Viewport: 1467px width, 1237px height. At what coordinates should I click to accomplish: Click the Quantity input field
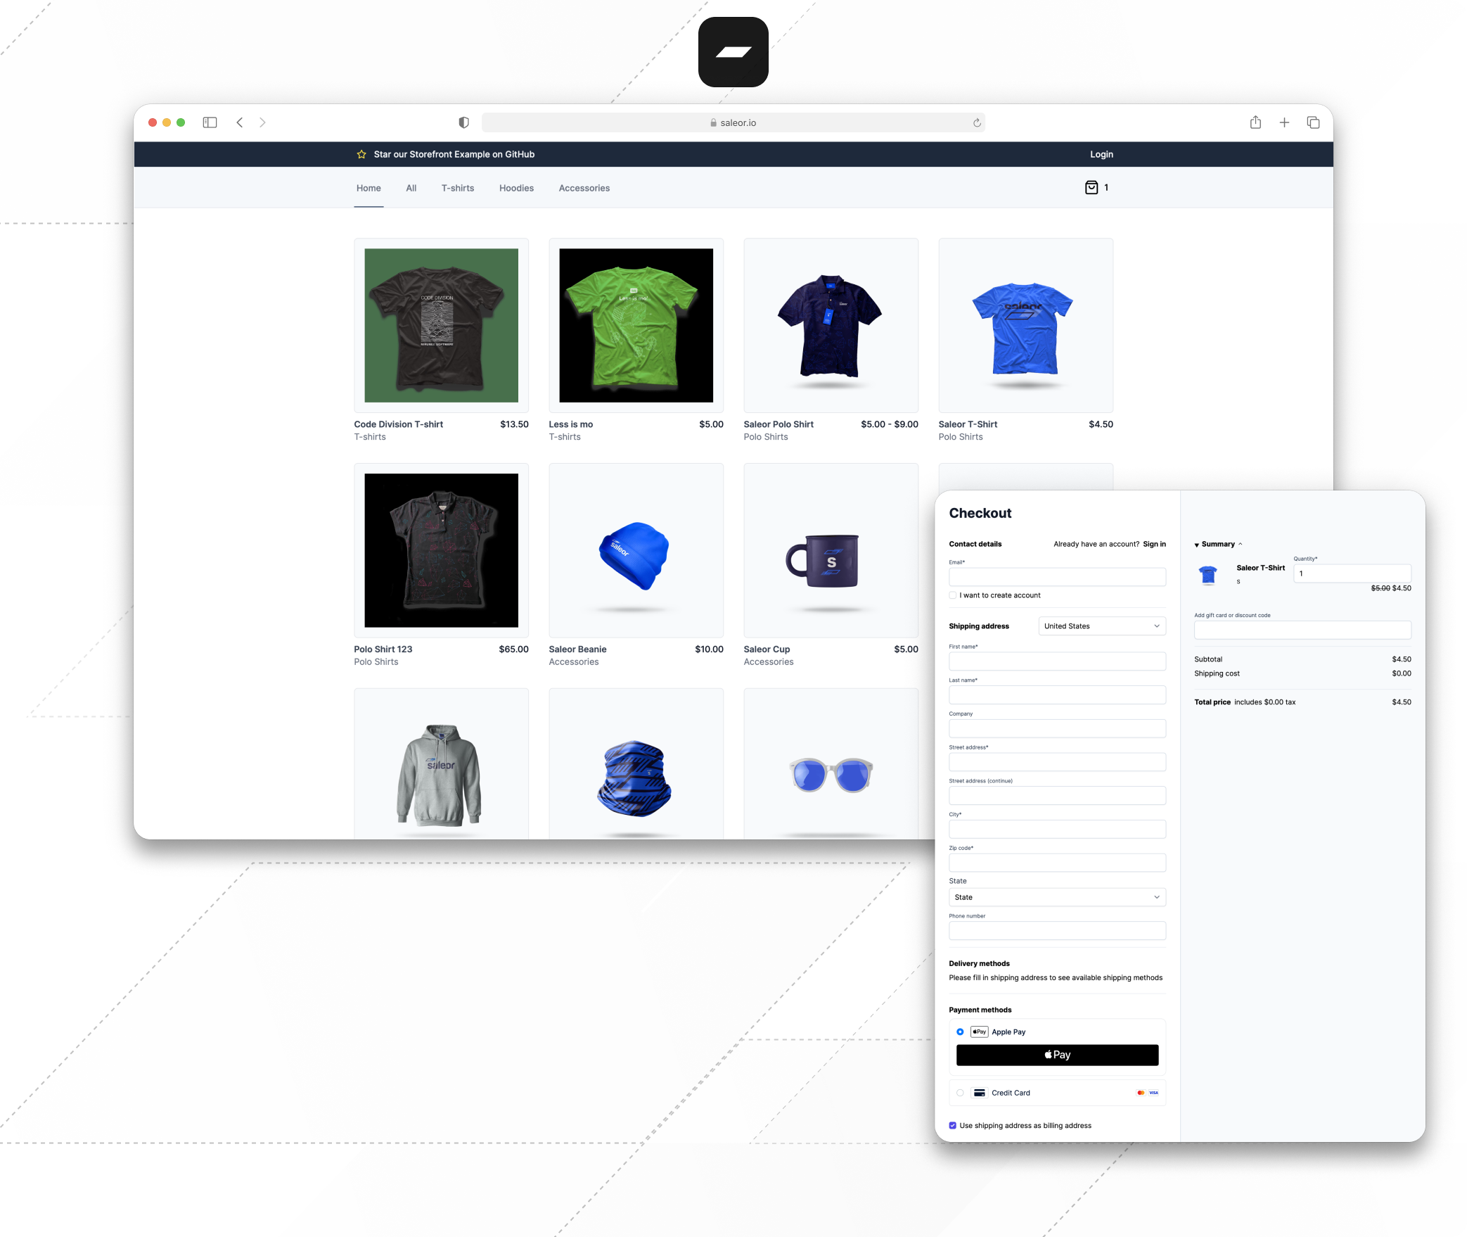(x=1352, y=573)
